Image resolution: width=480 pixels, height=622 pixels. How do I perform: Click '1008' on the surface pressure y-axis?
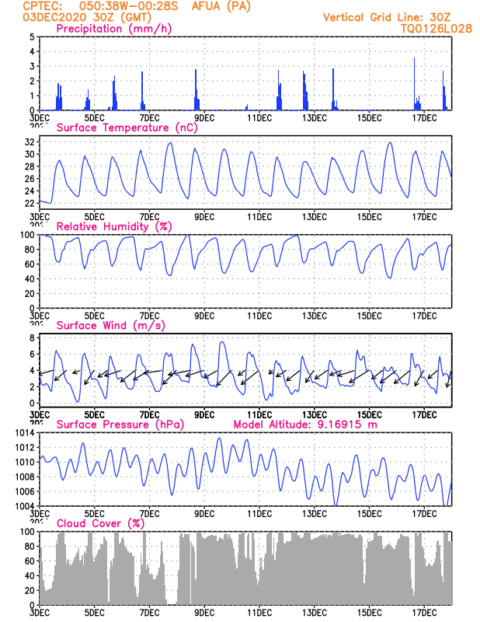[x=26, y=477]
